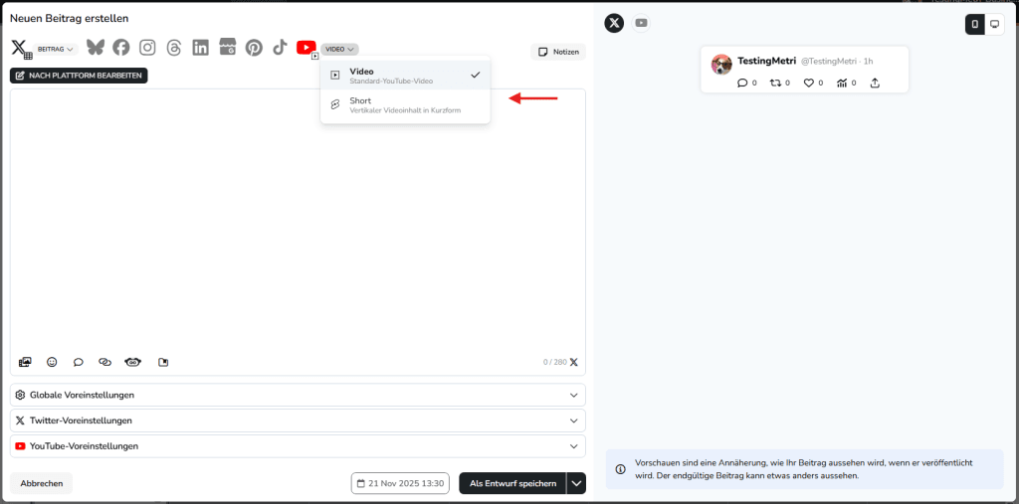Viewport: 1019px width, 504px height.
Task: Select the TikTok platform icon
Action: pos(280,48)
